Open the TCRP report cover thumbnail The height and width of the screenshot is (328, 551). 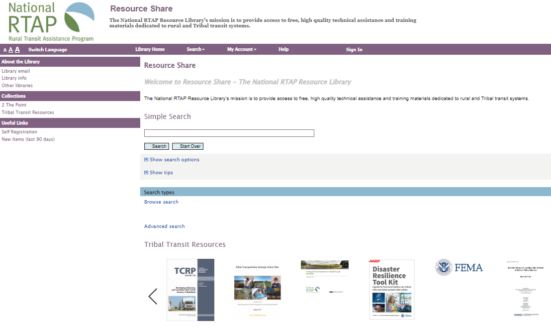click(190, 290)
